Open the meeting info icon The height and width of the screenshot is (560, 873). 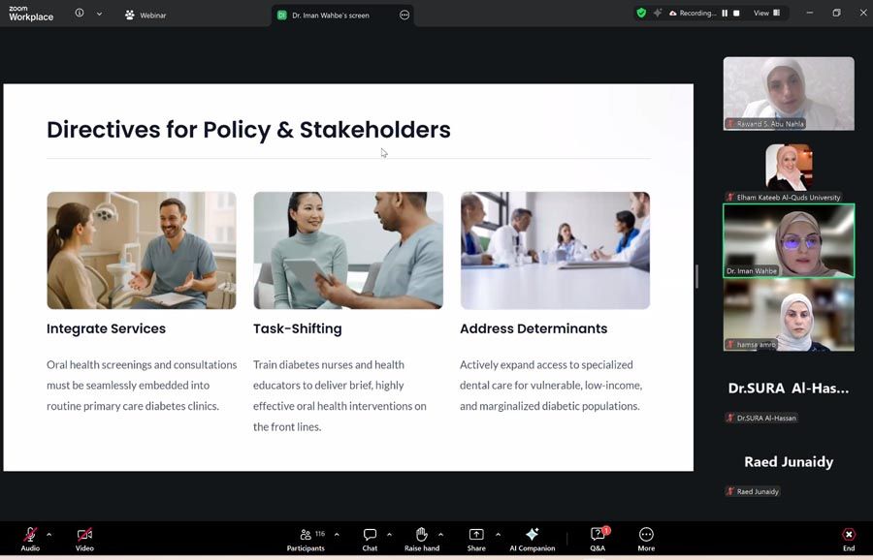pos(80,13)
